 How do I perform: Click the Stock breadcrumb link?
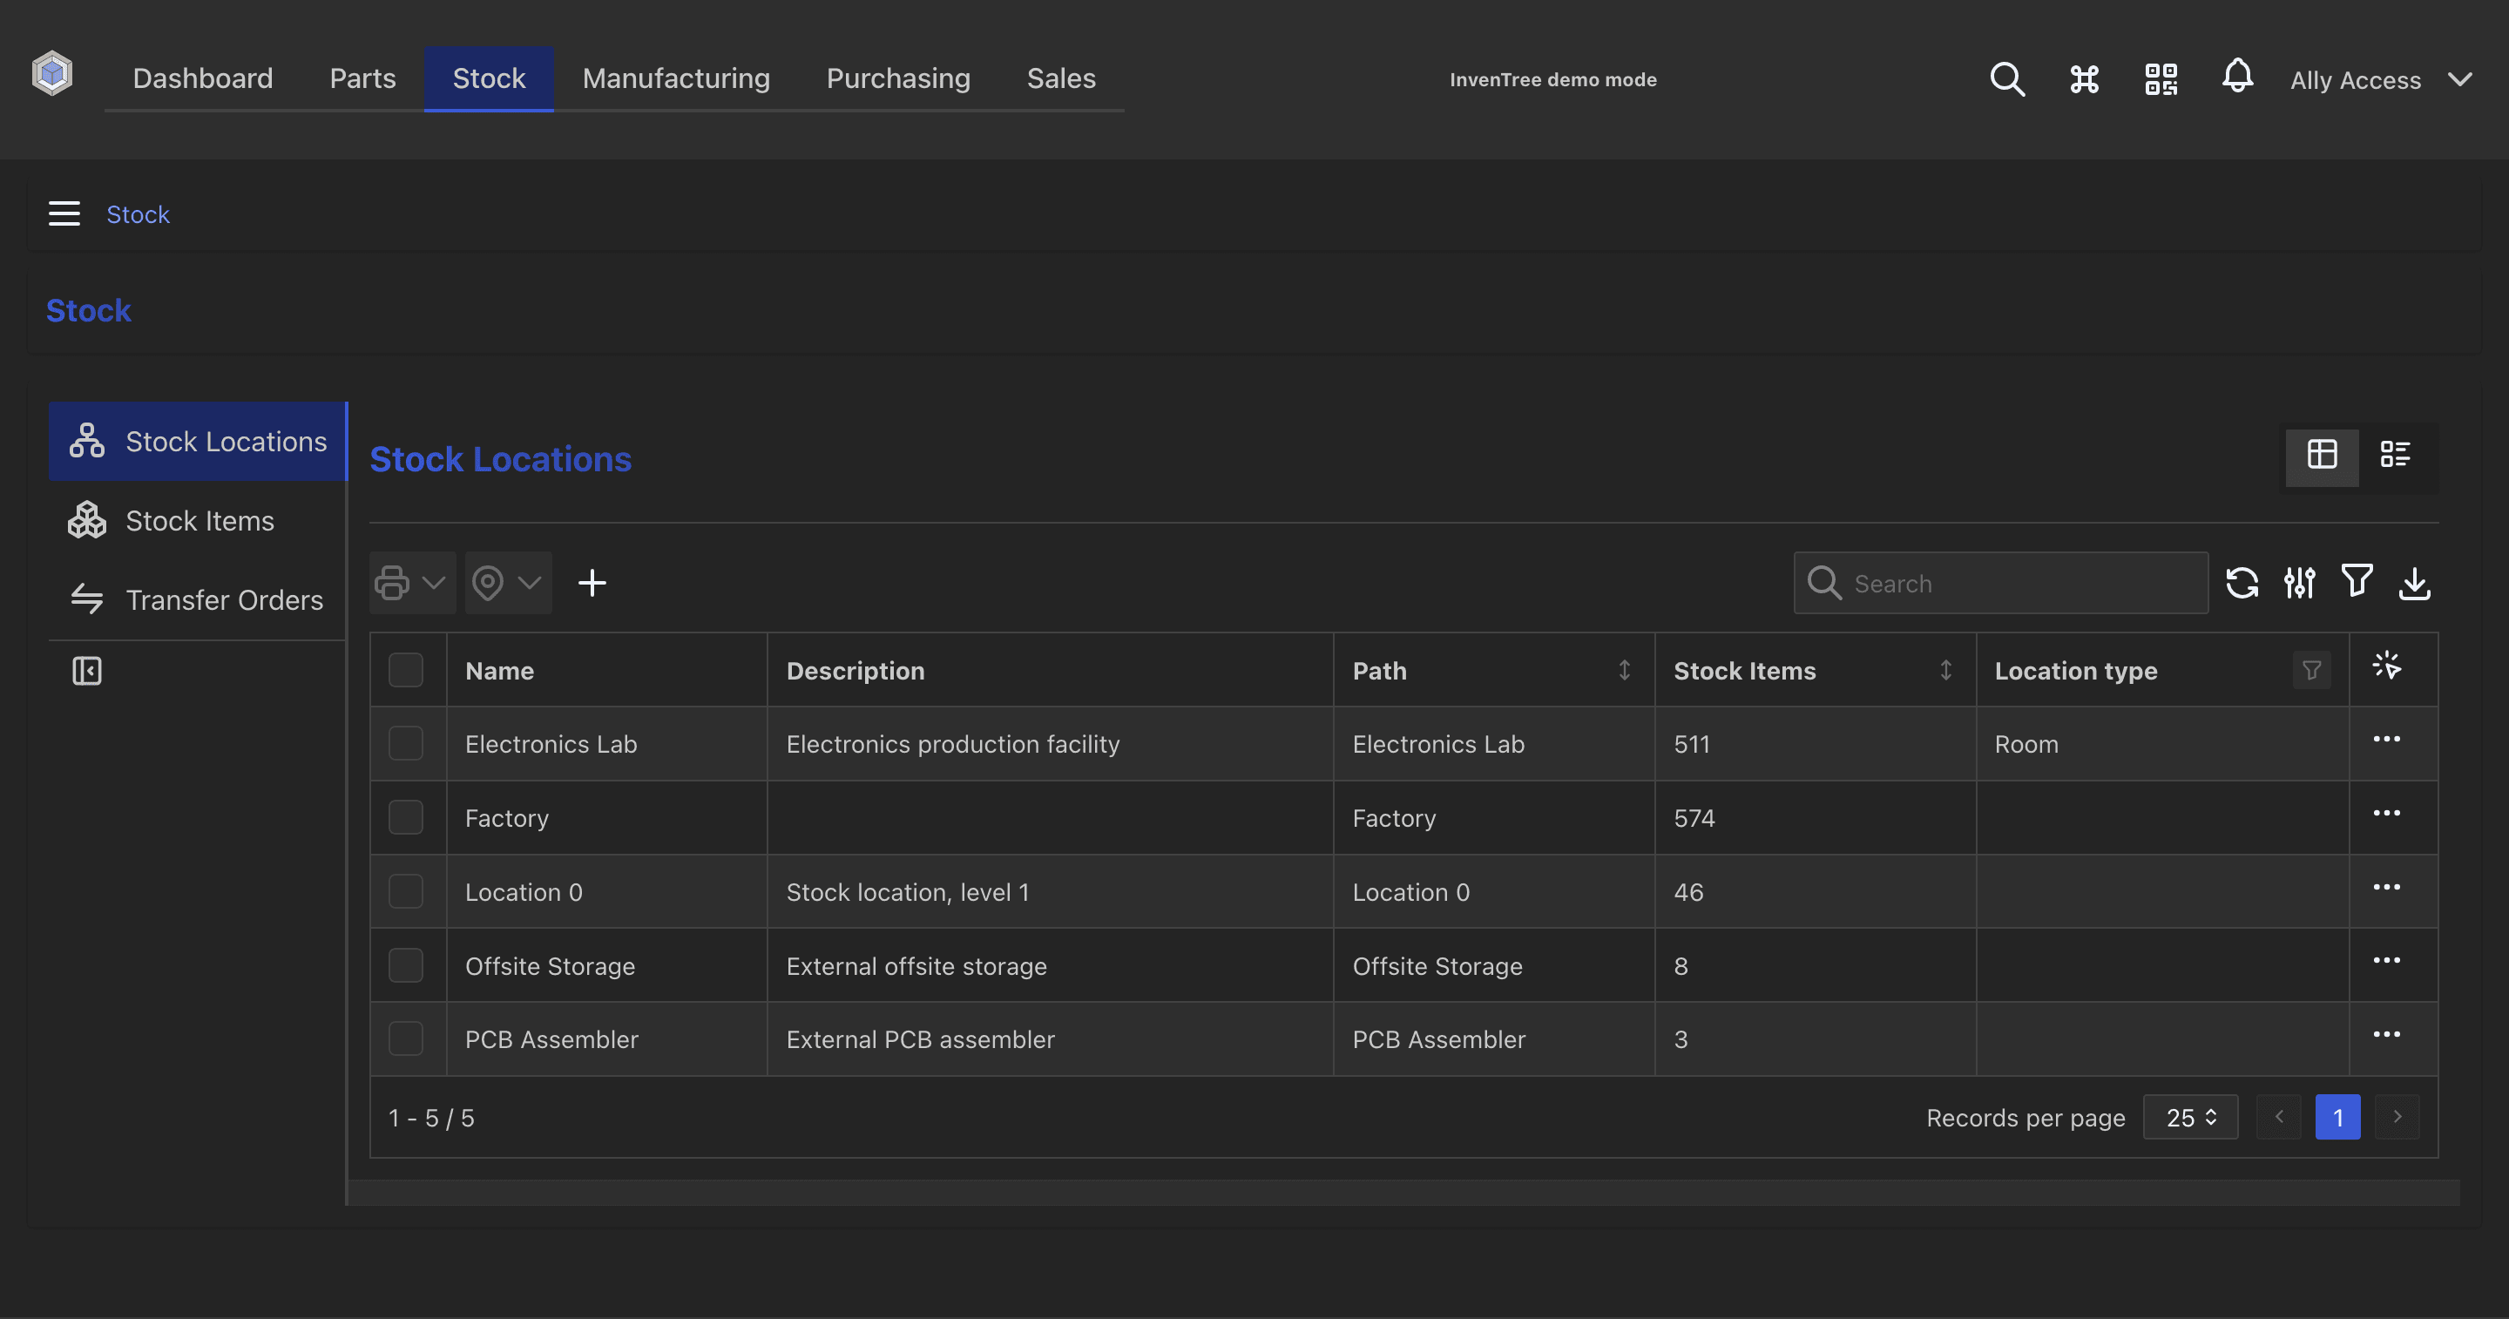coord(138,214)
